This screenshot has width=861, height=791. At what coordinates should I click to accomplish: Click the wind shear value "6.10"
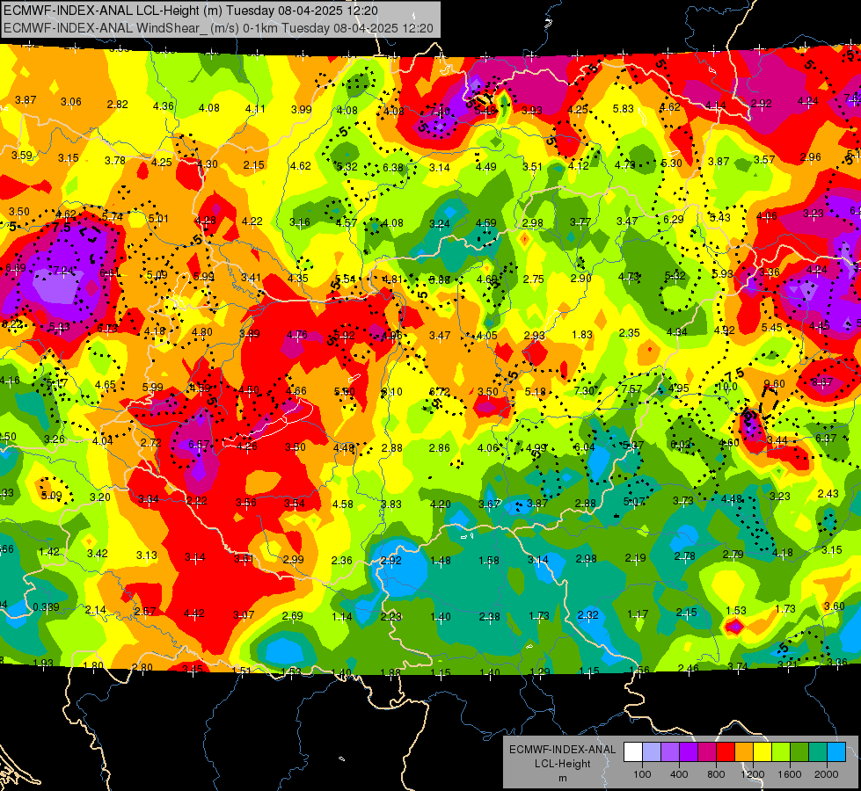coord(391,391)
